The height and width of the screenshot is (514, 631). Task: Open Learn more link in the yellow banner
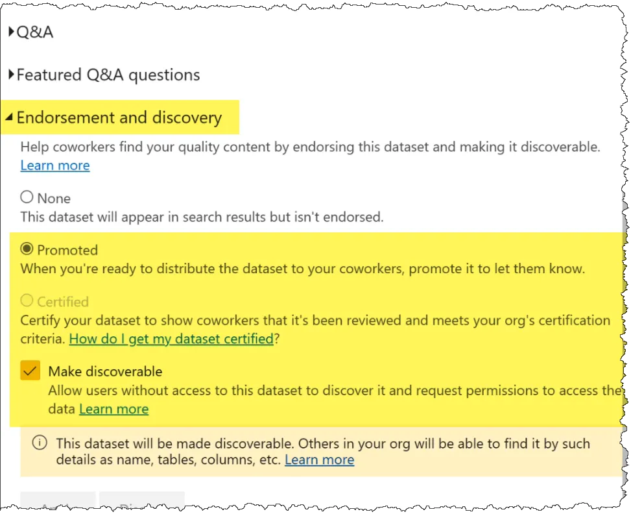pos(319,460)
